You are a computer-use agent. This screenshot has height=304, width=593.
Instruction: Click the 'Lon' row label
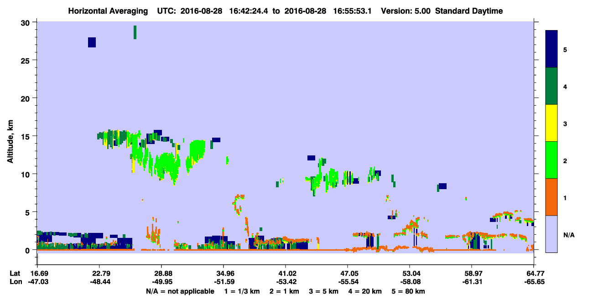[x=15, y=282]
